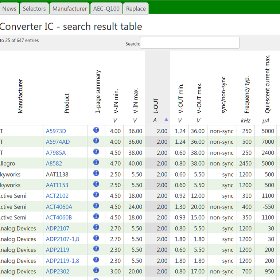Viewport: 280px width, 280px height.
Task: Click the 950 quiescent current cell
Action: 269,271
